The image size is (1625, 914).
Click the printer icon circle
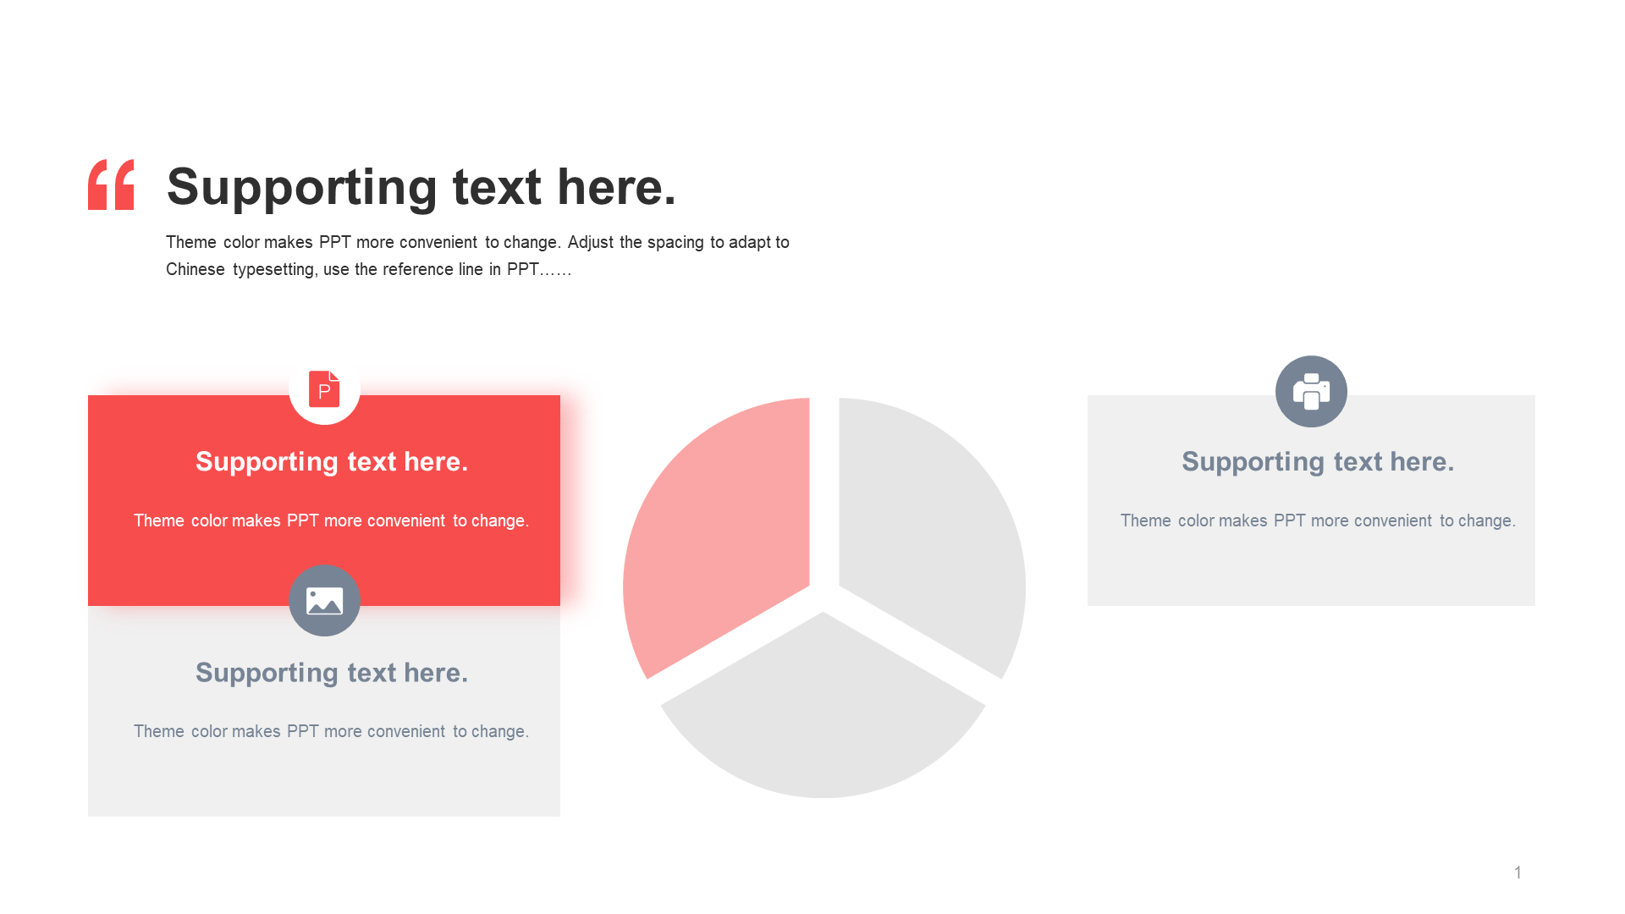coord(1311,391)
